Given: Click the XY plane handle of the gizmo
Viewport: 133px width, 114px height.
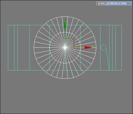Looking at the screenshot, I should tap(70, 43).
